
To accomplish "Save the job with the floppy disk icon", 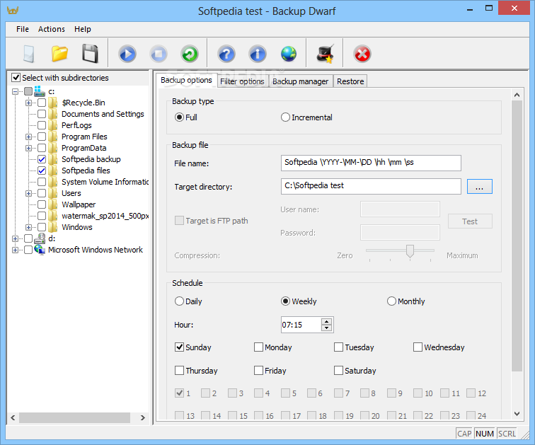I will point(91,54).
